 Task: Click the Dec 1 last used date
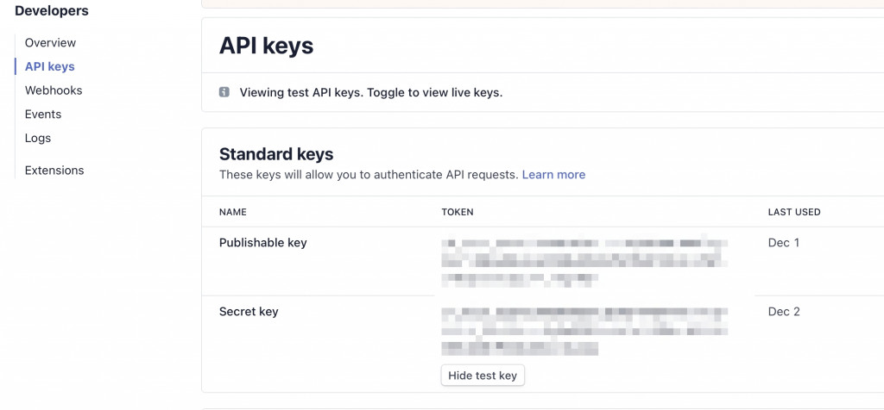pos(784,243)
